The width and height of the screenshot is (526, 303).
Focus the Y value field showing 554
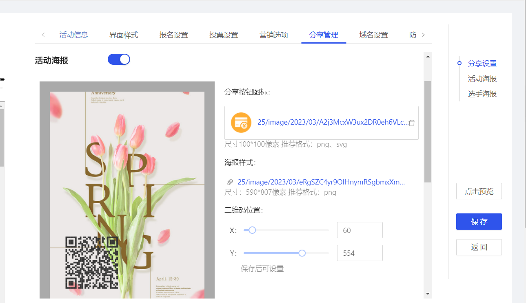pyautogui.click(x=360, y=253)
